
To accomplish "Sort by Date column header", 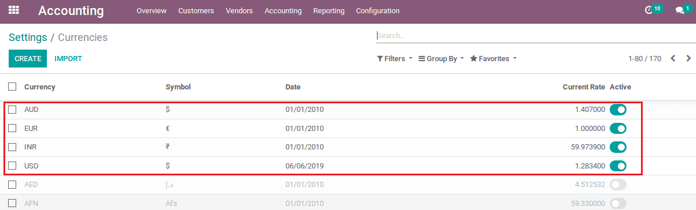I will point(293,87).
